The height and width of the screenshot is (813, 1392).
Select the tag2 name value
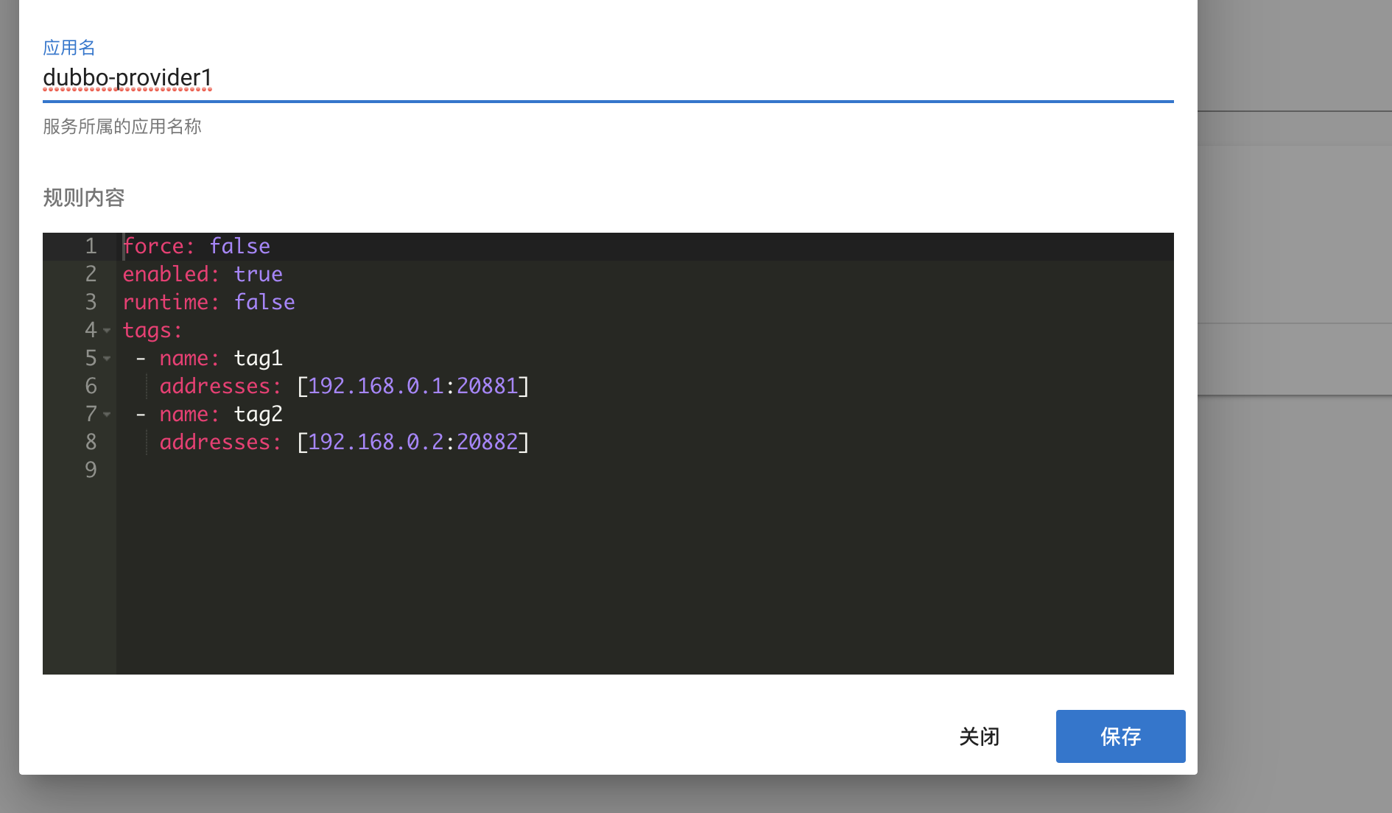[x=259, y=415]
